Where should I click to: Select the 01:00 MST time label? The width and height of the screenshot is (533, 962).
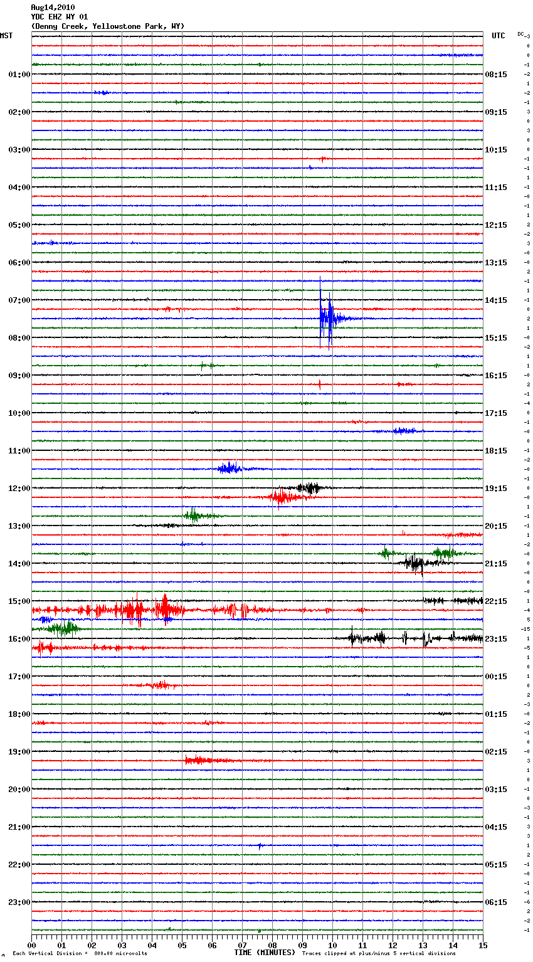point(19,75)
